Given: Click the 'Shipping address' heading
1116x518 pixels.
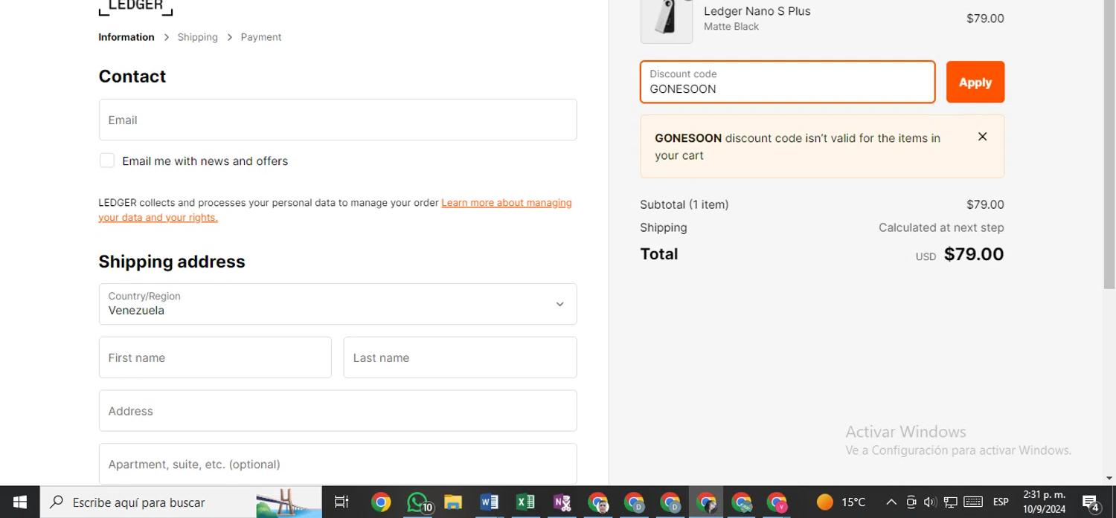Looking at the screenshot, I should click(172, 262).
